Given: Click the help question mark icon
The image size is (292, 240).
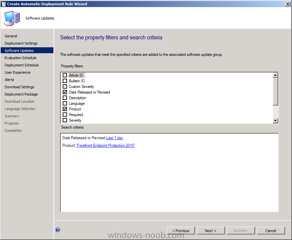Looking at the screenshot, I should click(58, 230).
